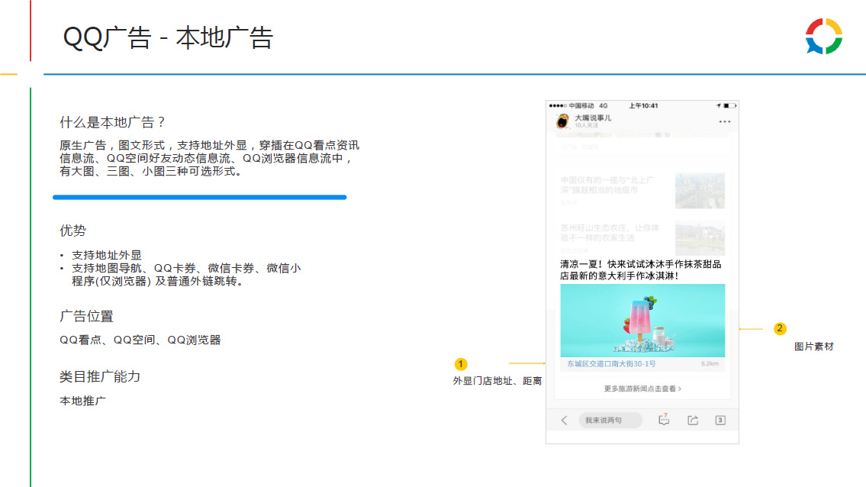Click the 优势 heading
The image size is (866, 487).
[73, 231]
